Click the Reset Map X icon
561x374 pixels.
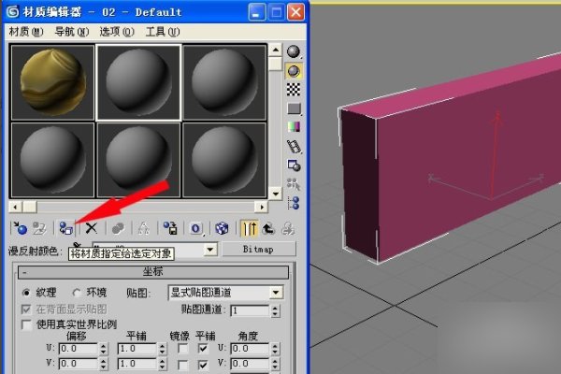(92, 228)
